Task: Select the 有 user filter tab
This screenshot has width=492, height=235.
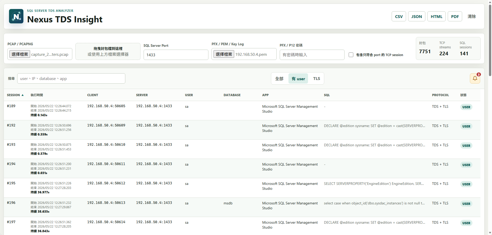Action: point(298,79)
